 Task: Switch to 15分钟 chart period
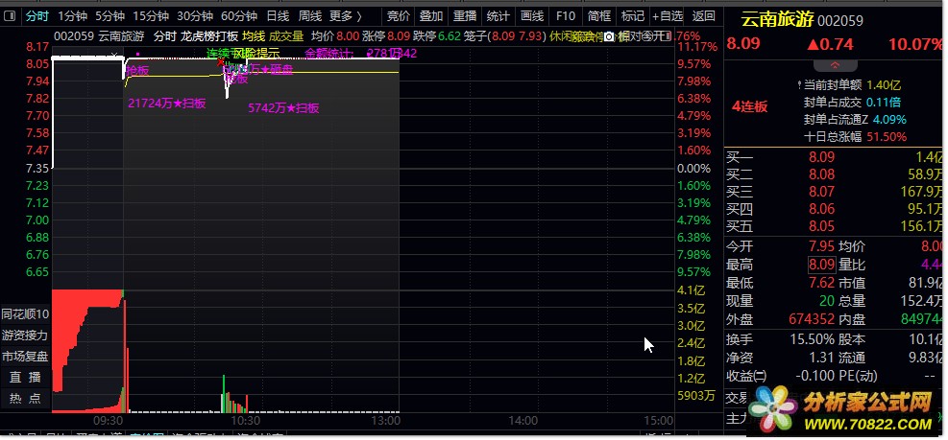tap(151, 16)
